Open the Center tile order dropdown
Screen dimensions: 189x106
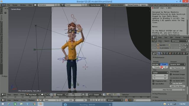click(x=160, y=73)
